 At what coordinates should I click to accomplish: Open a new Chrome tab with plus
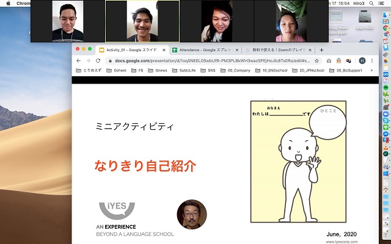[x=321, y=50]
